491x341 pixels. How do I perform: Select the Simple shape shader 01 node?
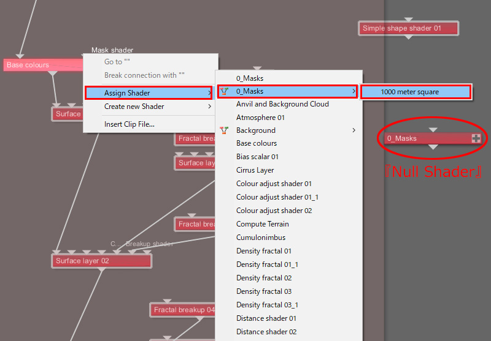pyautogui.click(x=408, y=28)
